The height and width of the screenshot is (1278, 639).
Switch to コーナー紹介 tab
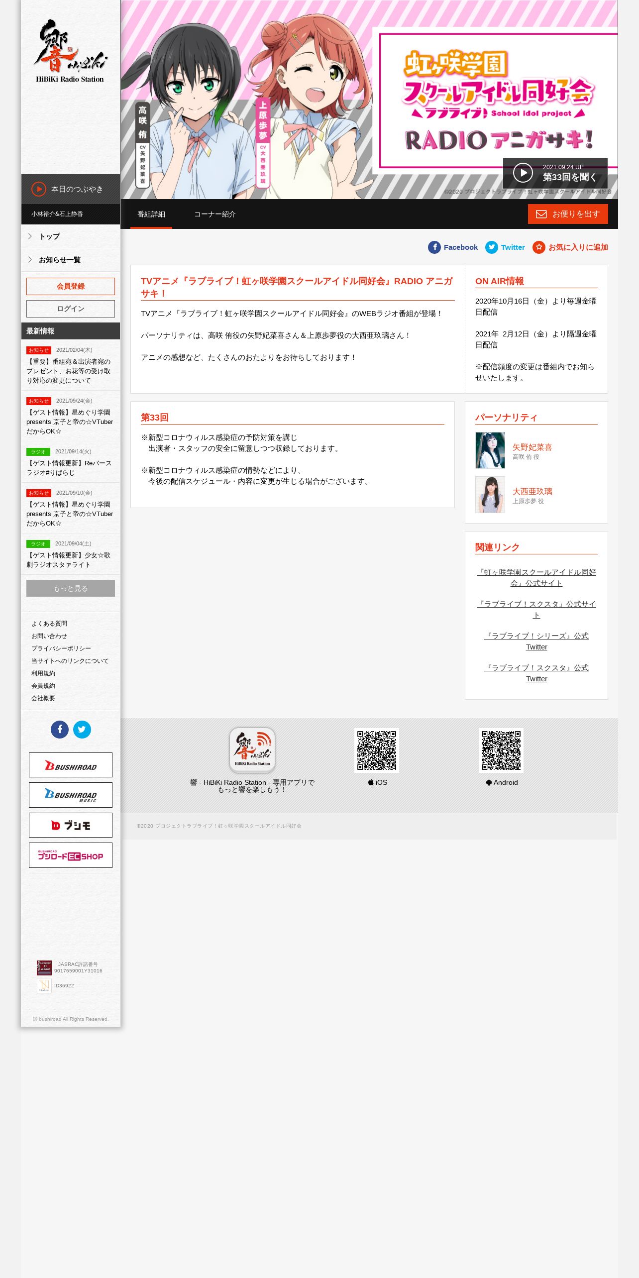[x=214, y=214]
